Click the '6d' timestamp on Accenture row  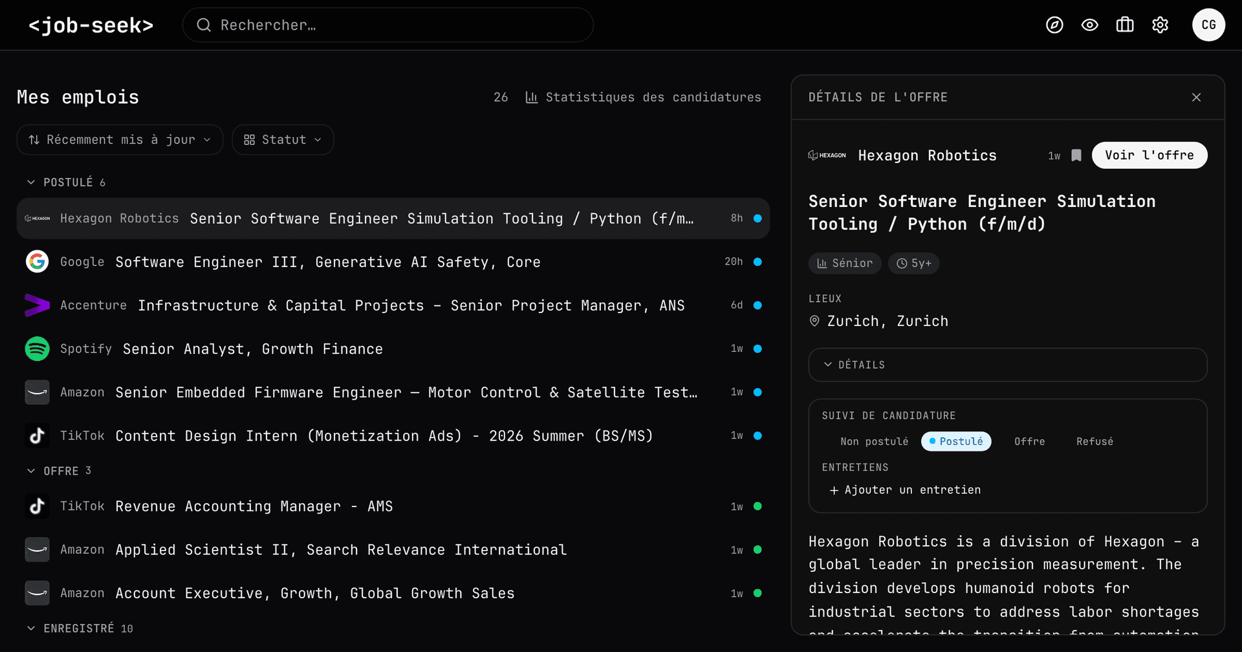(x=737, y=305)
